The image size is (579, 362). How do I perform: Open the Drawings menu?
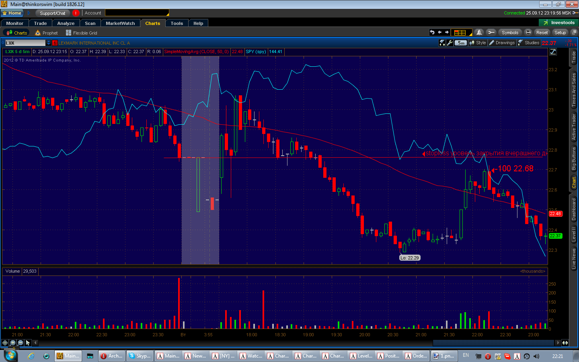502,43
